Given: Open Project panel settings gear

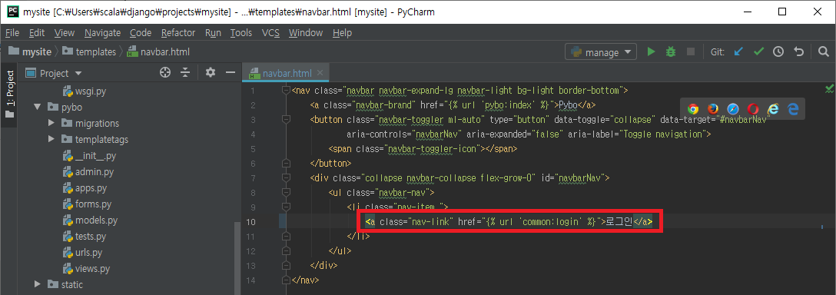Looking at the screenshot, I should [211, 72].
